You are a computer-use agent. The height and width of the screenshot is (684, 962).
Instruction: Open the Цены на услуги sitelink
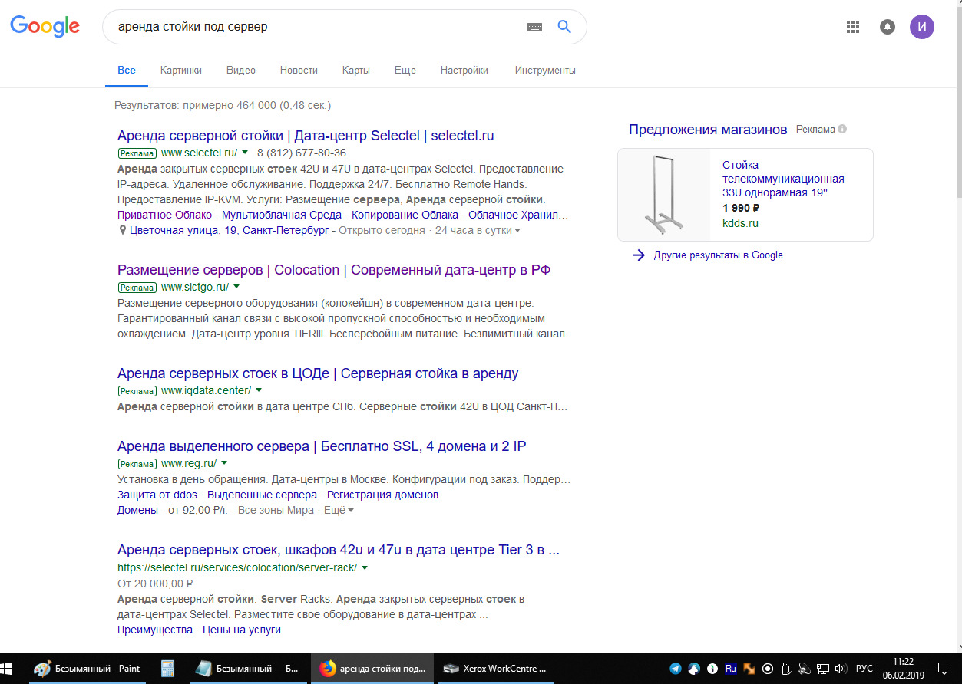(x=242, y=630)
